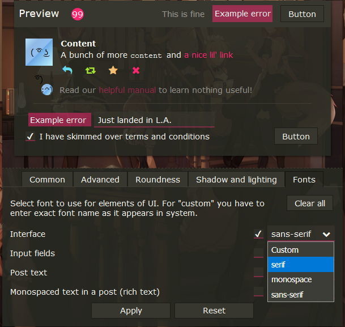Click the green repeat icon
Image resolution: width=345 pixels, height=327 pixels.
pos(91,70)
